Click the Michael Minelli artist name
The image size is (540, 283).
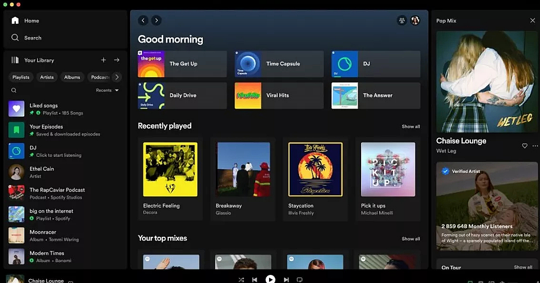point(377,213)
